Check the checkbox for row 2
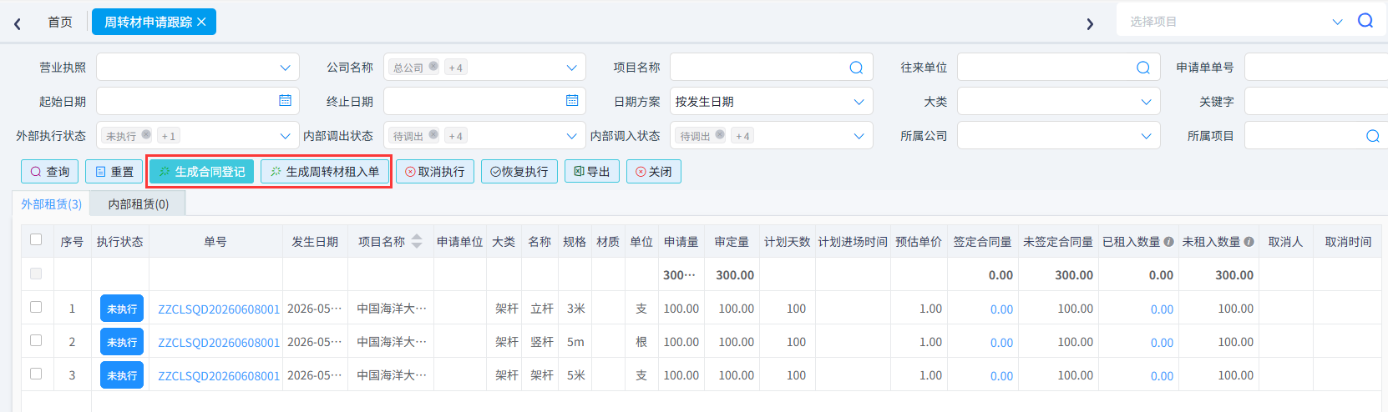1388x412 pixels. tap(36, 341)
